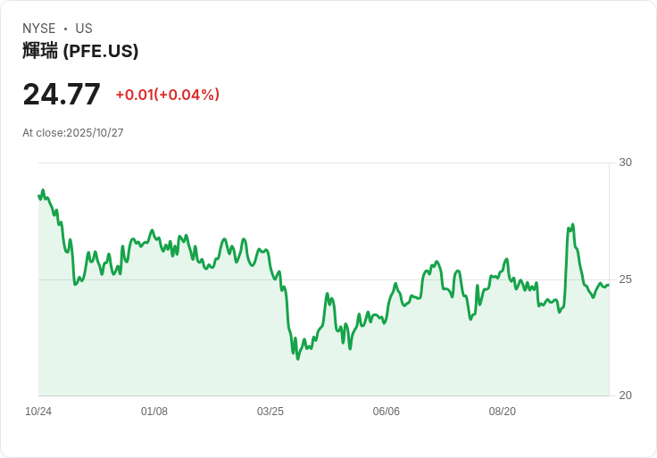Click the 08/20 date on the x-axis
This screenshot has width=657, height=458.
(x=503, y=412)
